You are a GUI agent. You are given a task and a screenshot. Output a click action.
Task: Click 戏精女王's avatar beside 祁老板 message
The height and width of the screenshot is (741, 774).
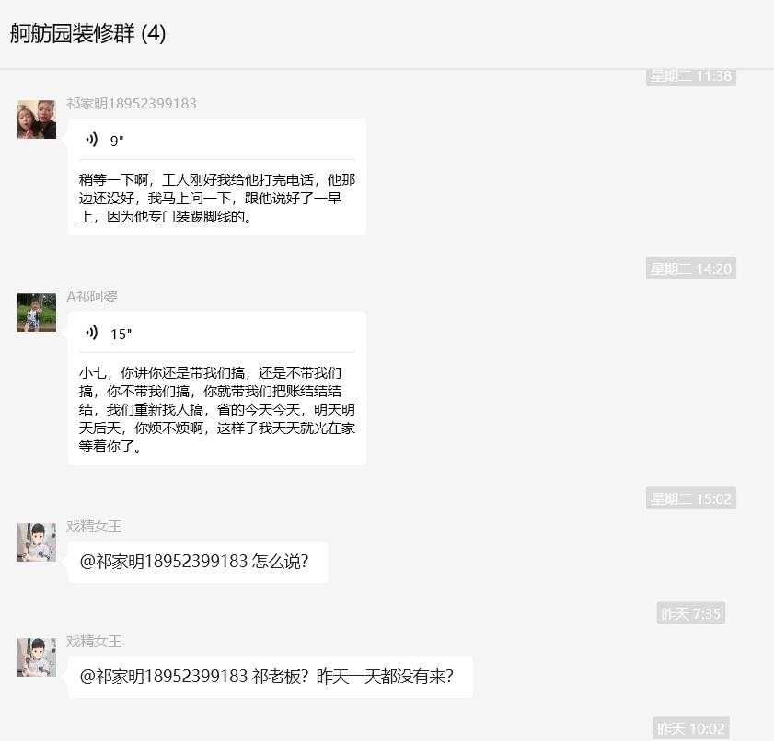(37, 657)
